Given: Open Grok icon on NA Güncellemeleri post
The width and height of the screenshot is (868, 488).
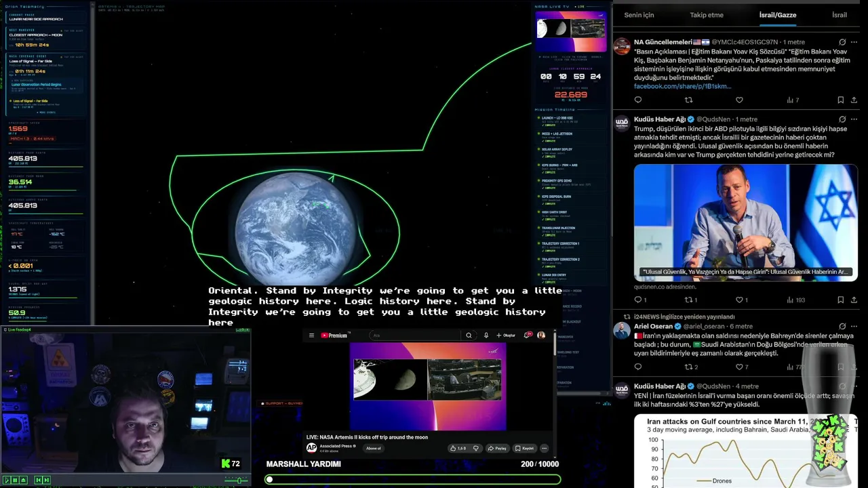Looking at the screenshot, I should (842, 42).
